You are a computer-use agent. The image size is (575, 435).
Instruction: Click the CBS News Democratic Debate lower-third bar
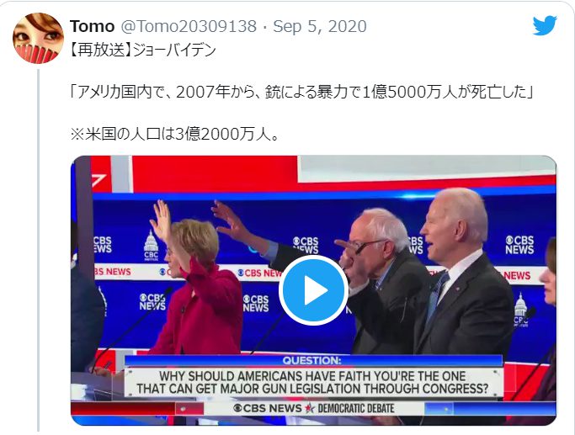(313, 408)
